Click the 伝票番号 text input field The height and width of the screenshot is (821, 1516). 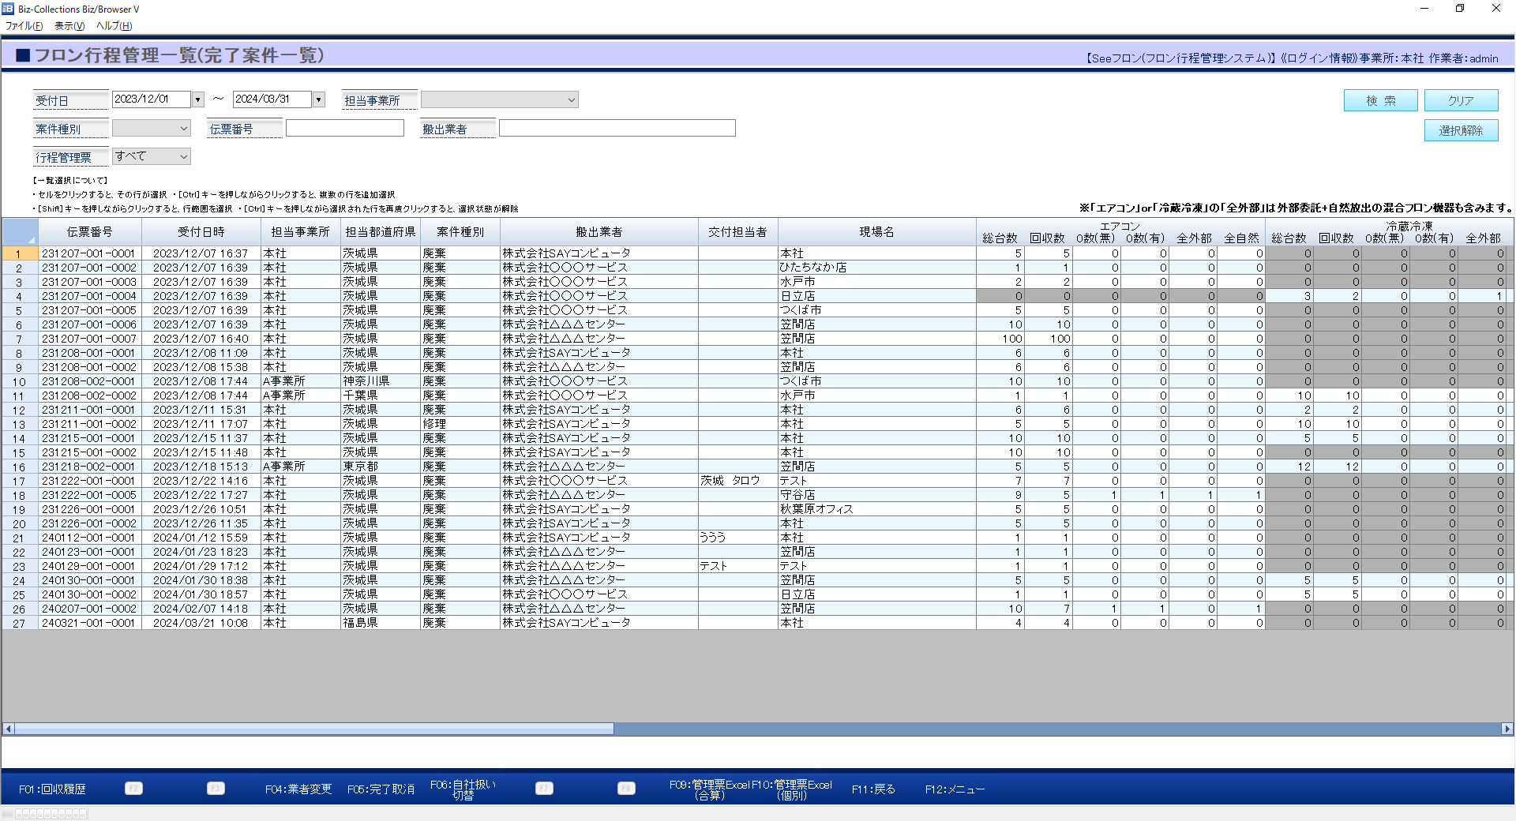pyautogui.click(x=345, y=129)
